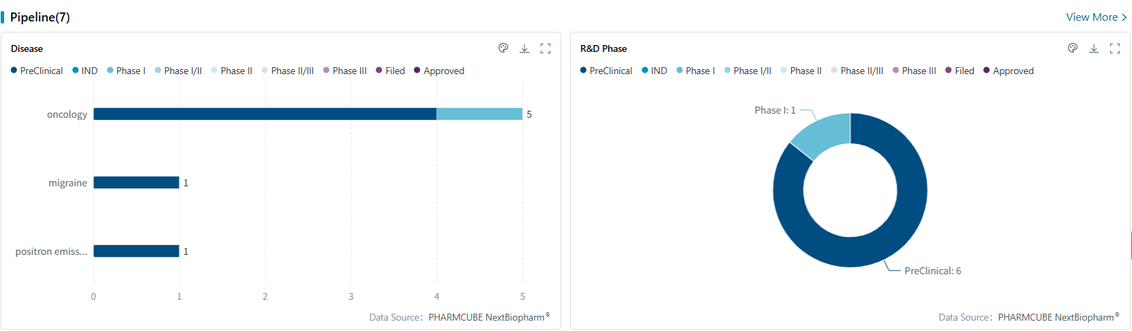
Task: Click the View More link
Action: coord(1096,17)
